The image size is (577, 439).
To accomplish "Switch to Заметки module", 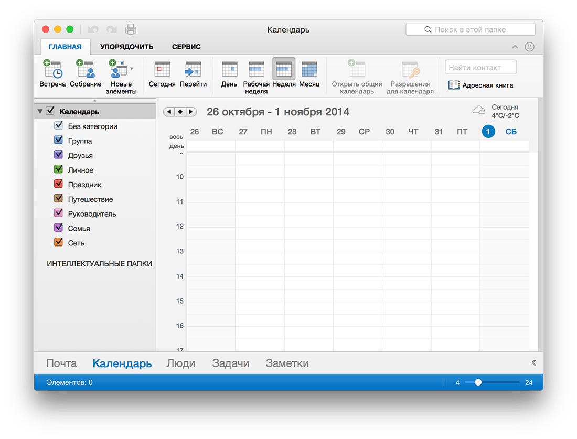I will pyautogui.click(x=287, y=363).
